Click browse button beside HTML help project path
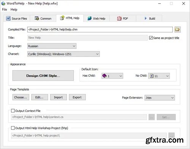Viewport: 190px width, 149px height. pos(171,136)
